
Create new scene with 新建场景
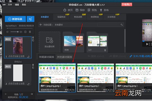click(x=15, y=19)
